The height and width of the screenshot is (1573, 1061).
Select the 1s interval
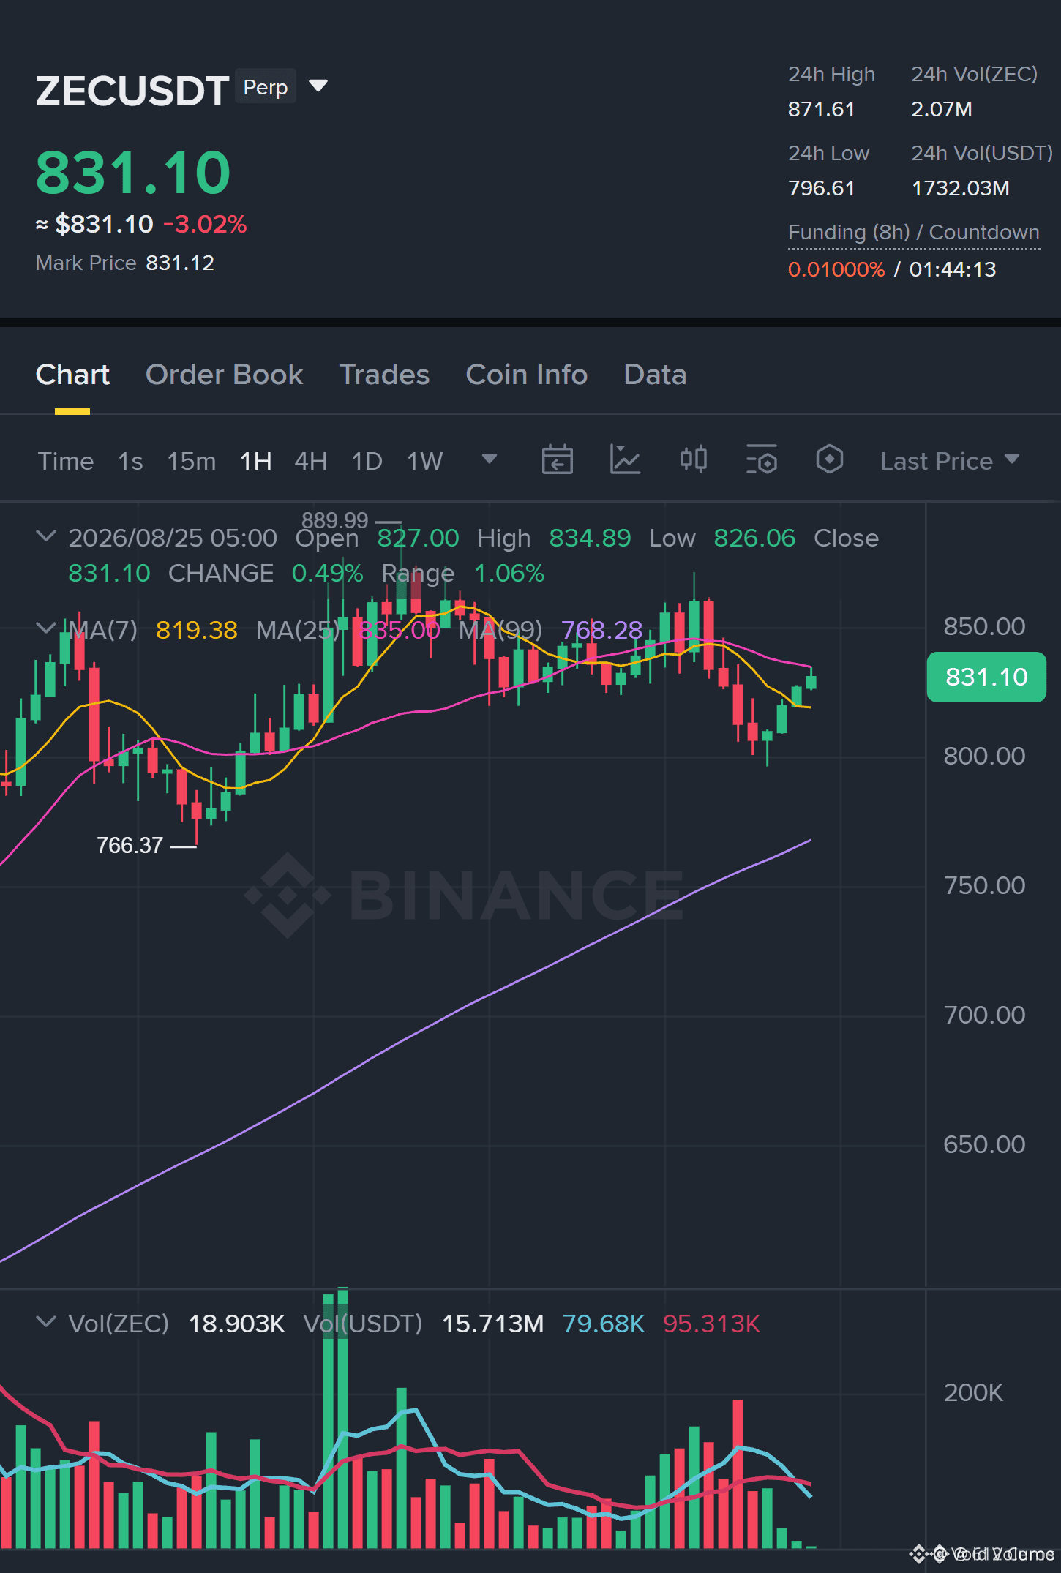(x=130, y=461)
